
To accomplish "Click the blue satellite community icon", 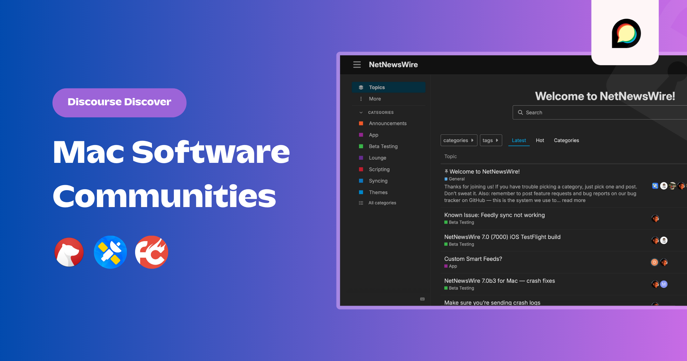I will pyautogui.click(x=110, y=252).
